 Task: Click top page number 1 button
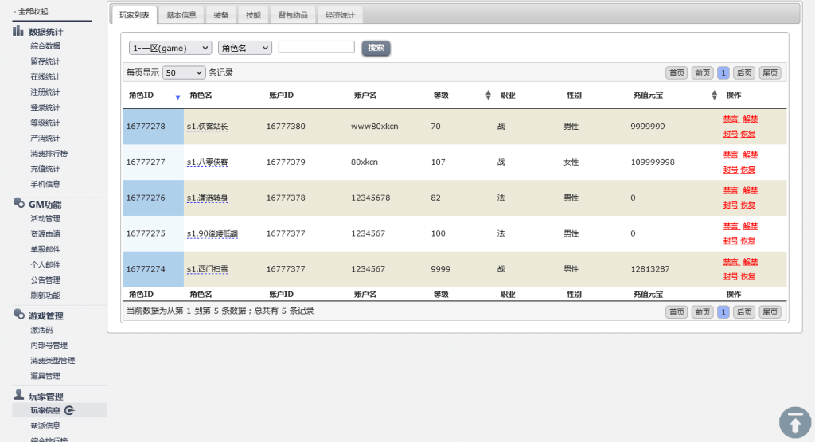point(723,72)
